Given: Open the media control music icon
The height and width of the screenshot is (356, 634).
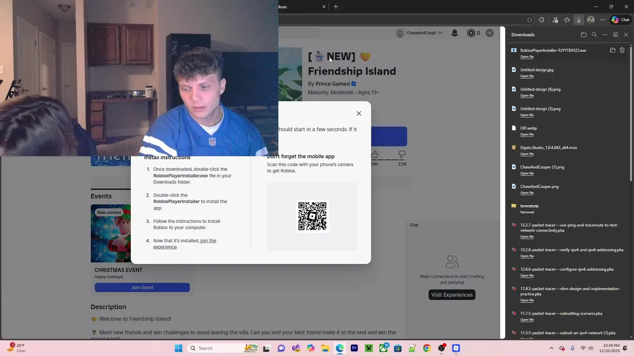Looking at the screenshot, I should (x=555, y=20).
